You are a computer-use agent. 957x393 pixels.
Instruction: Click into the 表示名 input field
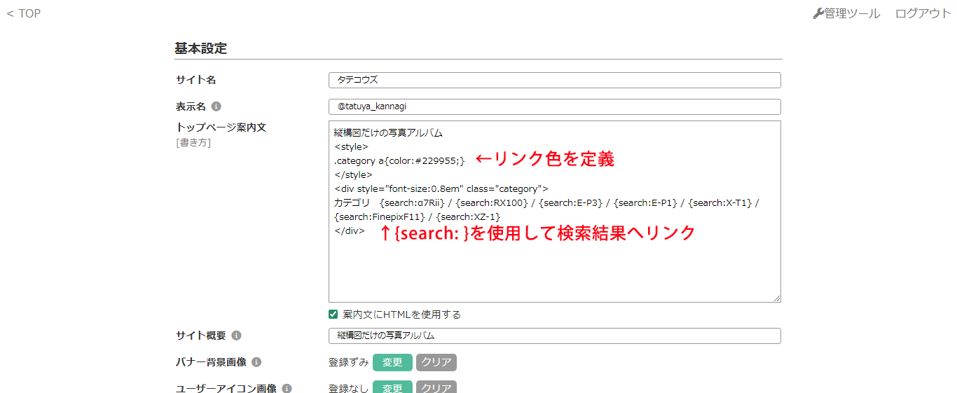(x=554, y=106)
